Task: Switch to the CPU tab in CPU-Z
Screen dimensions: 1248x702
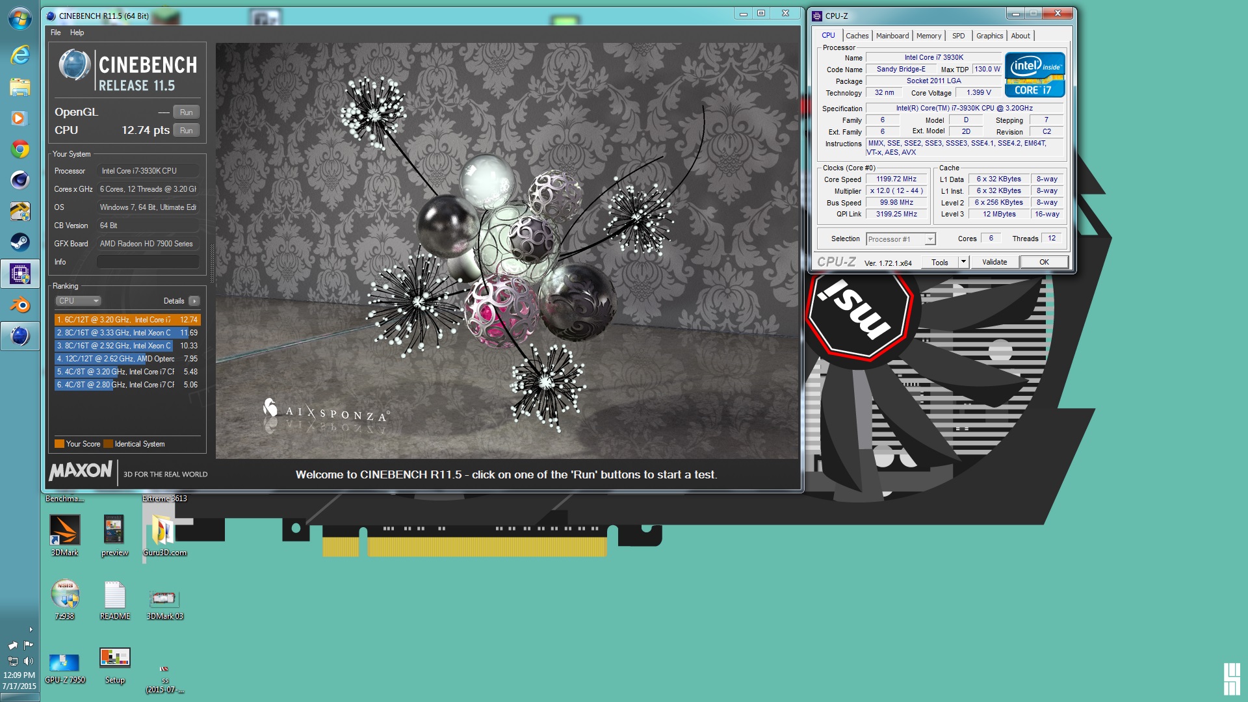Action: [x=828, y=36]
